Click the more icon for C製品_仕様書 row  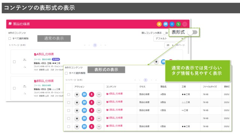click(99, 110)
